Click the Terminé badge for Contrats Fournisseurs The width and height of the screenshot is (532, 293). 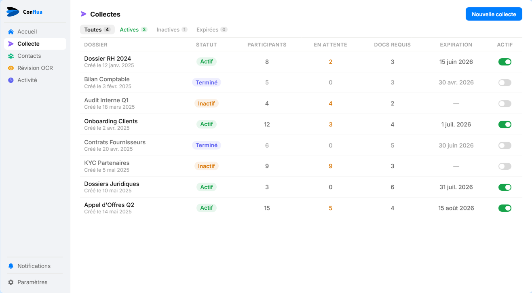207,145
